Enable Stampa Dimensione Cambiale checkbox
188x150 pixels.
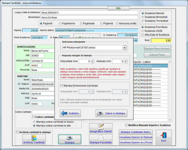tap(62, 86)
